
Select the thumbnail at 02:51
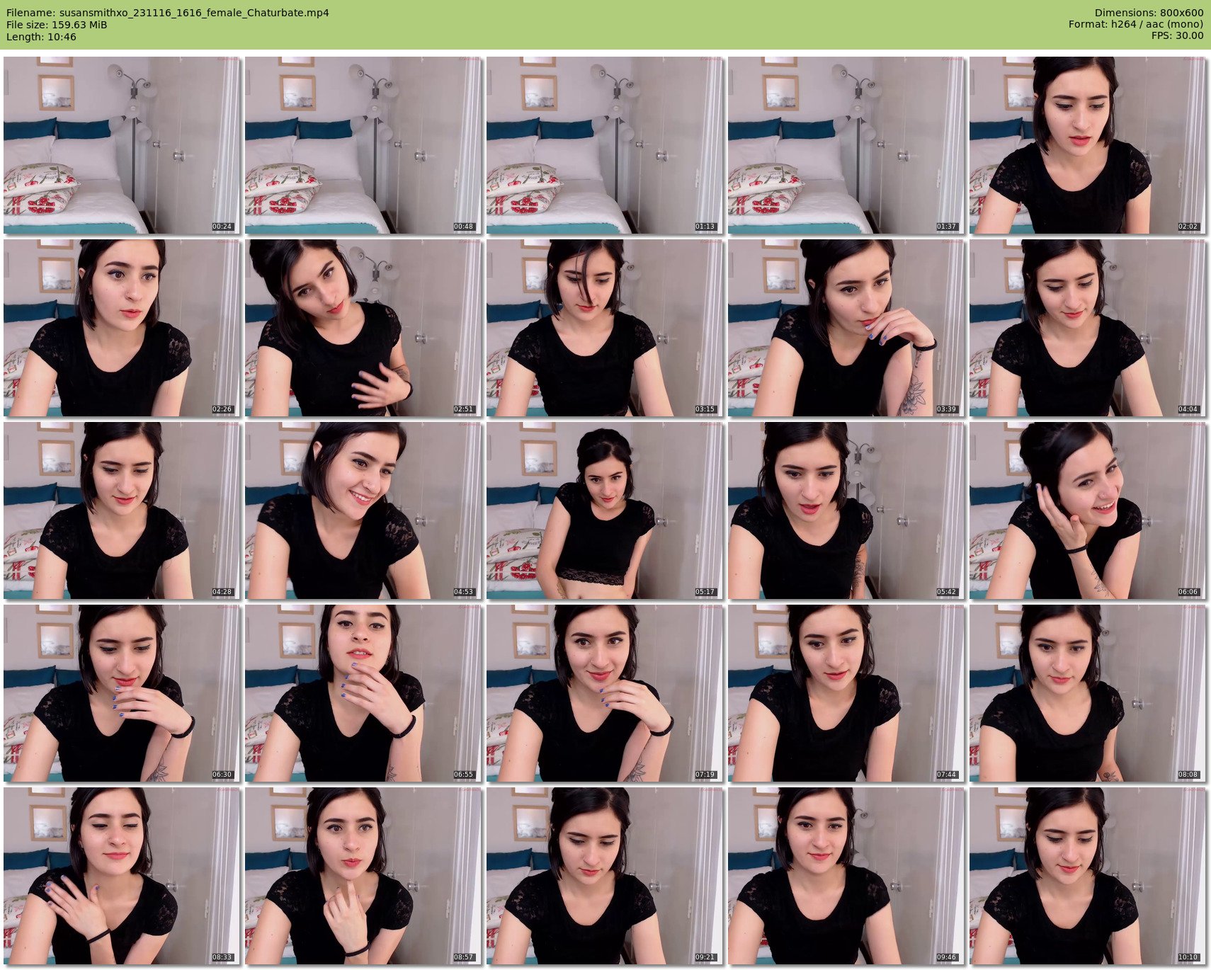pos(363,328)
